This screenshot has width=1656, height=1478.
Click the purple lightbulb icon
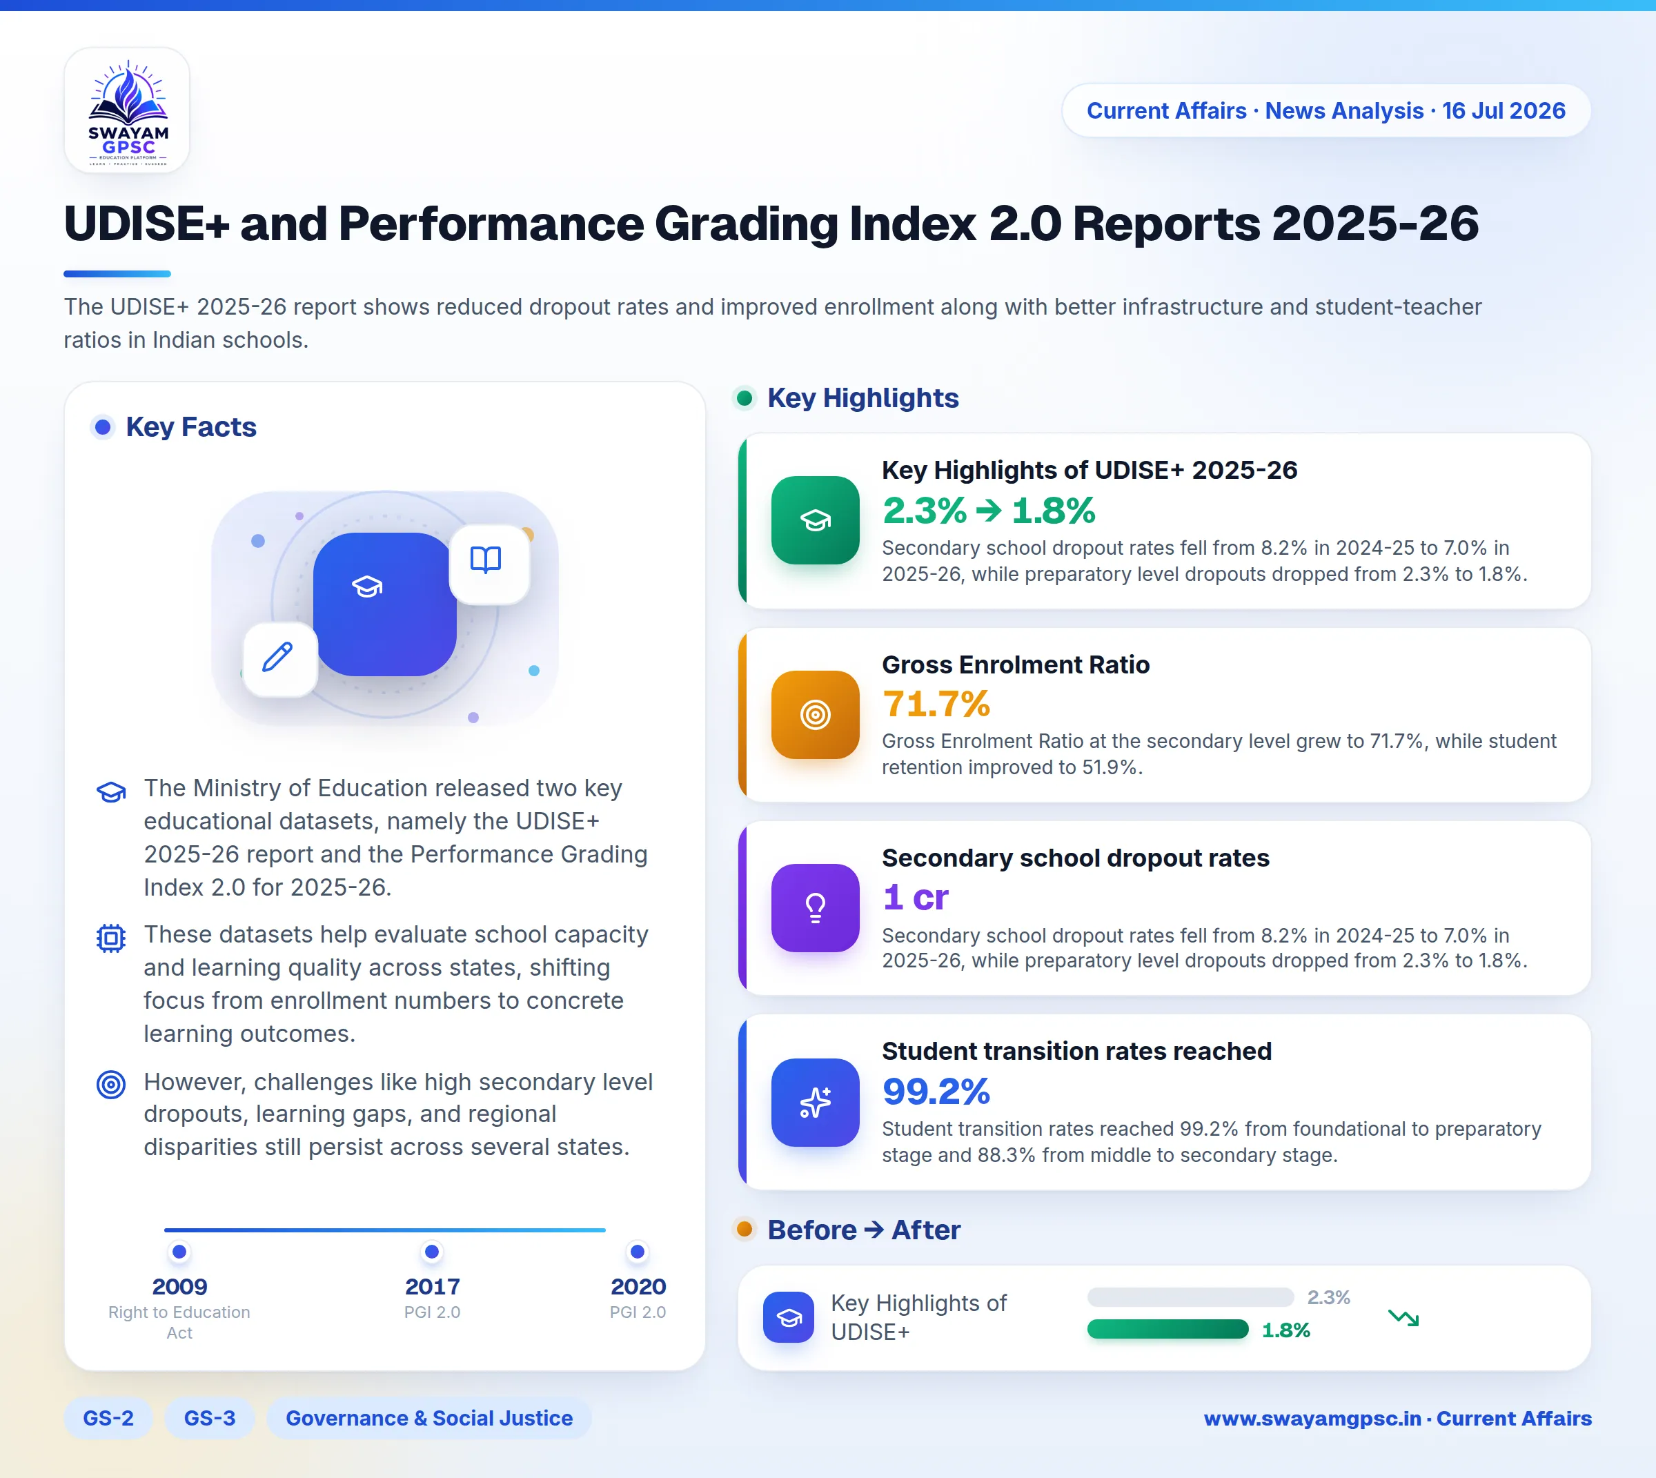(815, 907)
